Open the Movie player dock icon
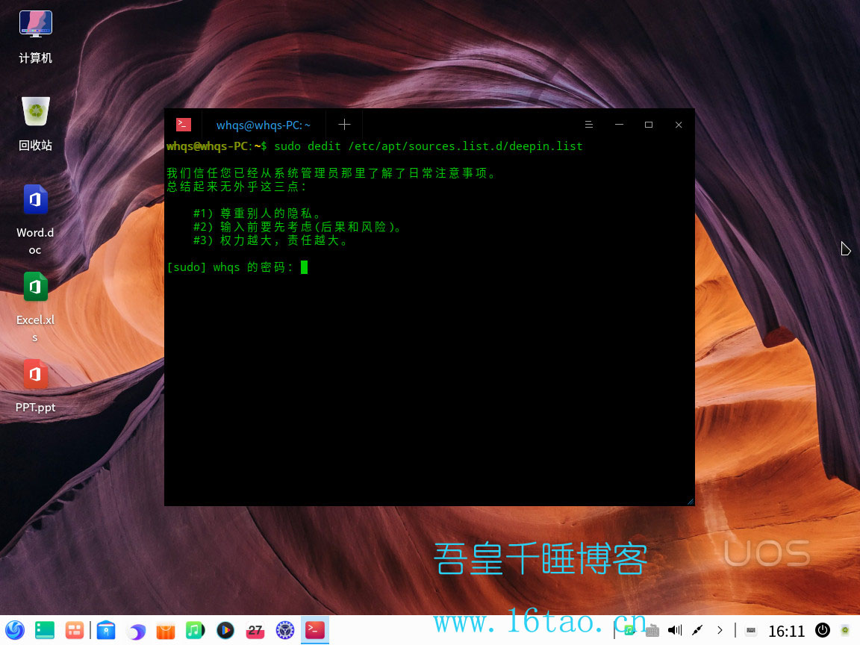Viewport: 860px width, 645px height. click(225, 630)
